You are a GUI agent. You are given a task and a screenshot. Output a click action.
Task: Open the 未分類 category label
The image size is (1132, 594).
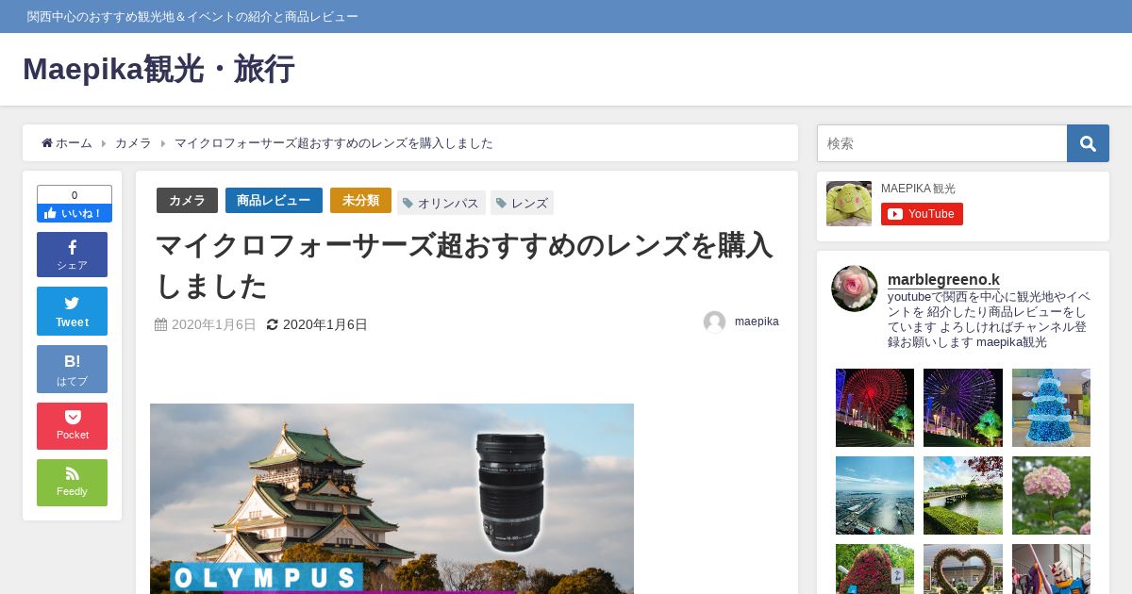pyautogui.click(x=360, y=200)
